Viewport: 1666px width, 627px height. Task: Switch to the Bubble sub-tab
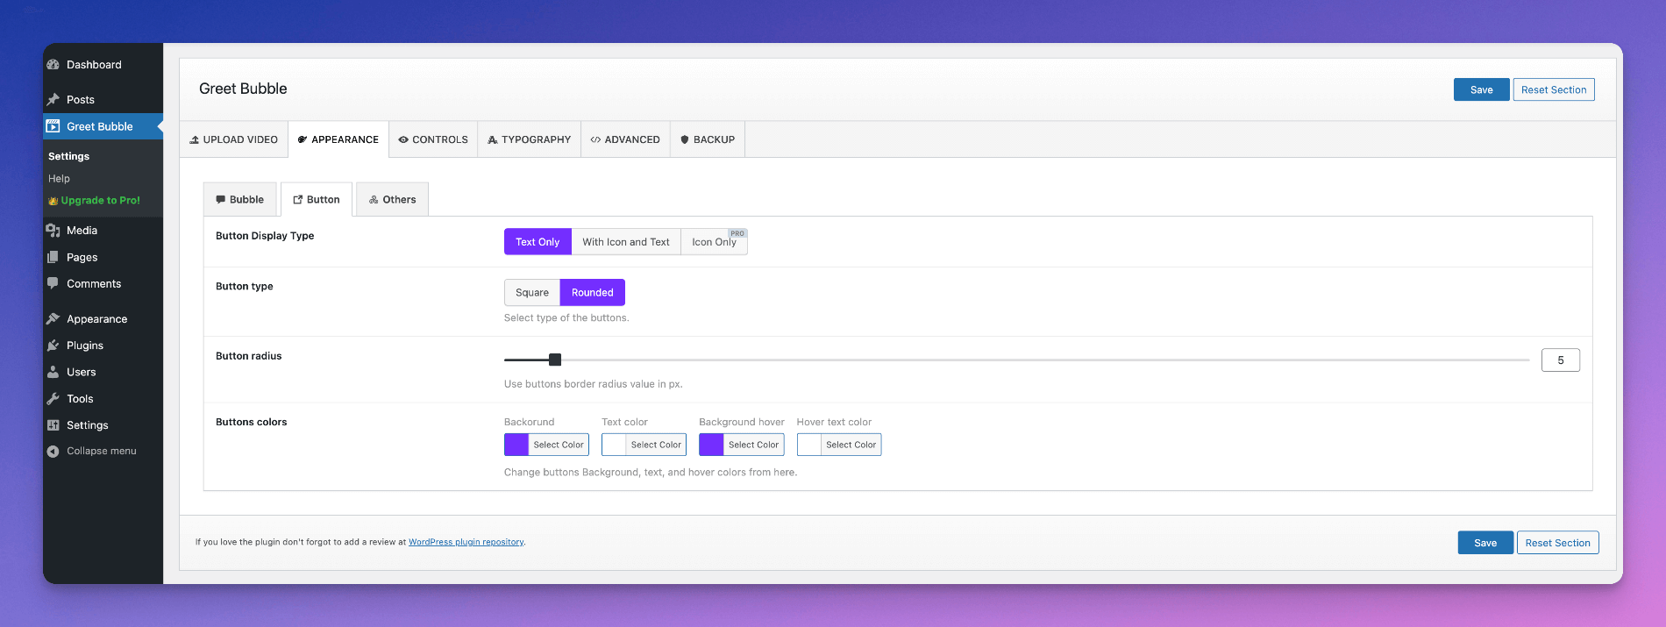240,200
